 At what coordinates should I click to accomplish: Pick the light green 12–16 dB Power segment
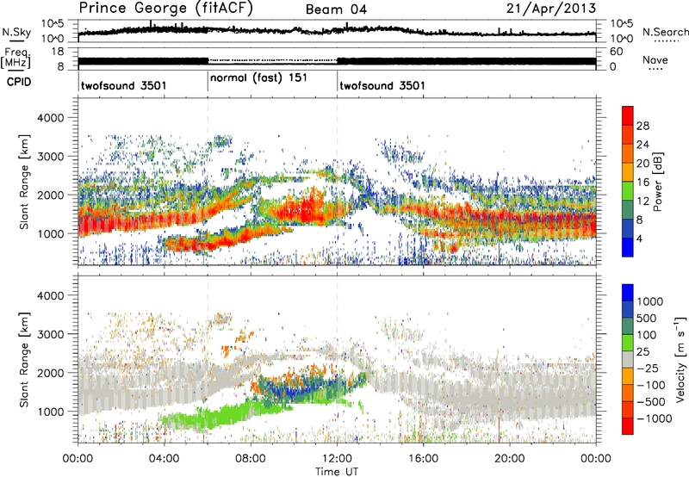(628, 190)
